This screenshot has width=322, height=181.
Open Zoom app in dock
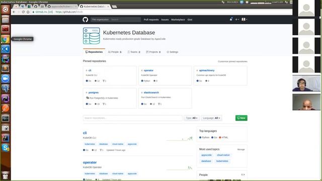pyautogui.click(x=6, y=78)
